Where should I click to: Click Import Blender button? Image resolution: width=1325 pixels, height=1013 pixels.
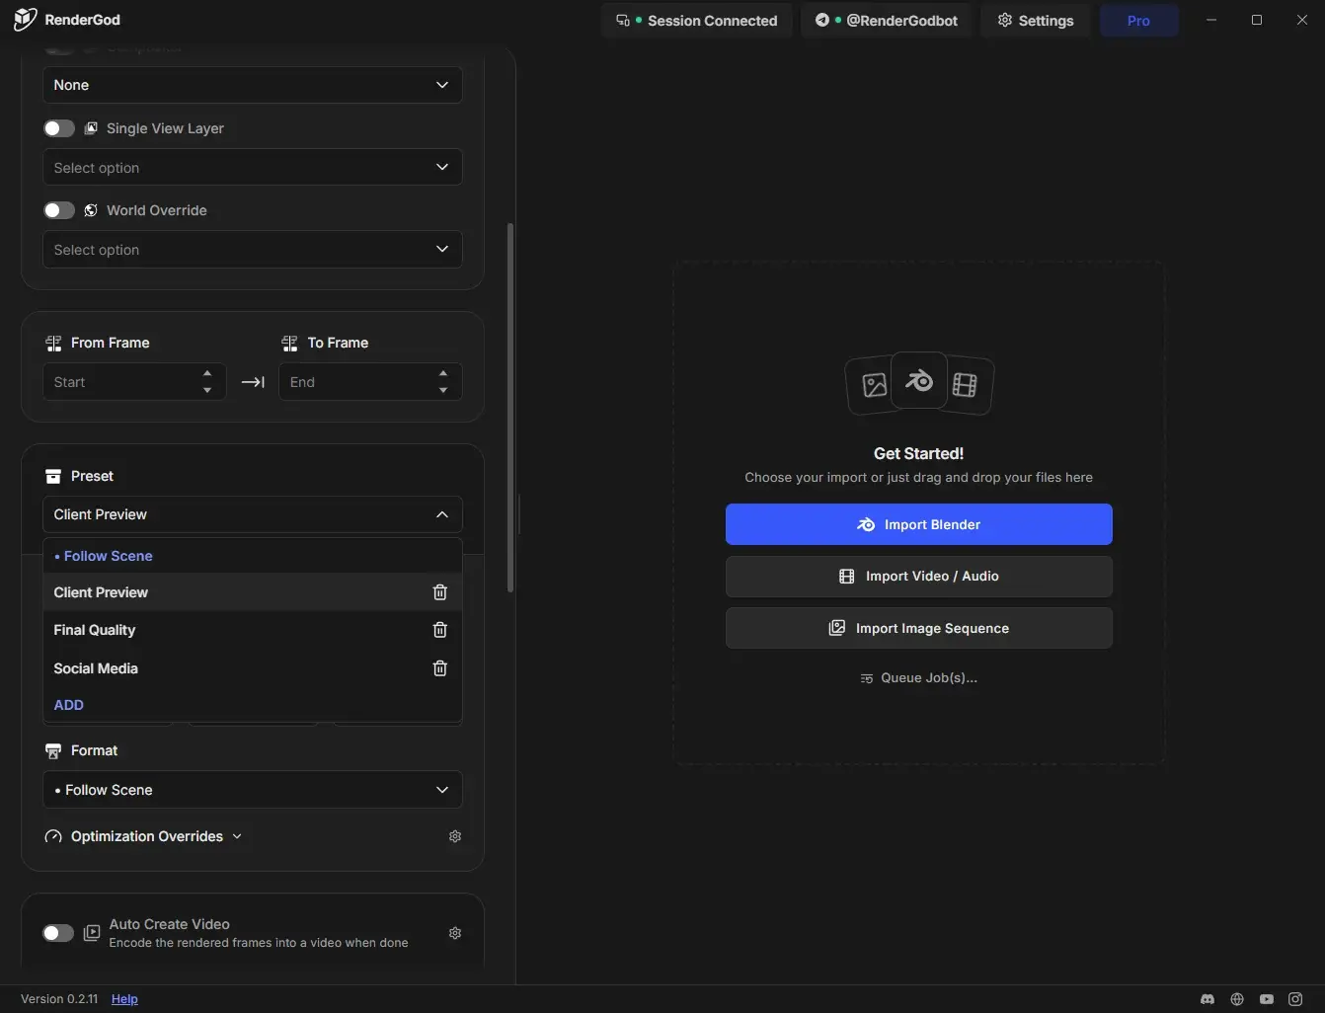tap(919, 524)
